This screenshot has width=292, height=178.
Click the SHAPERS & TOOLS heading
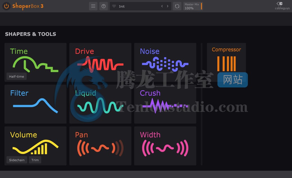tap(31, 34)
